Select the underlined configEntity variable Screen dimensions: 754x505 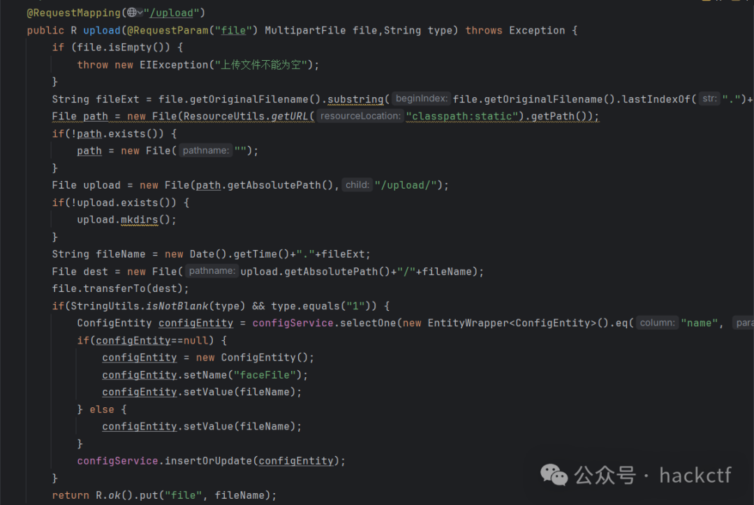195,323
